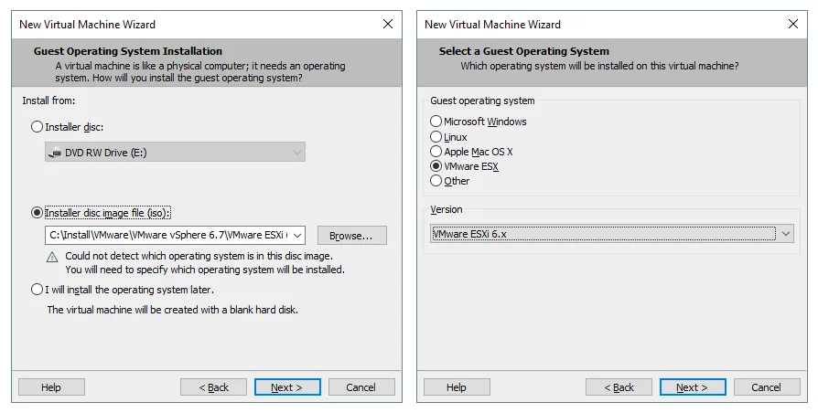Select Apple Mac OS X option
This screenshot has height=413, width=818.
[x=436, y=152]
